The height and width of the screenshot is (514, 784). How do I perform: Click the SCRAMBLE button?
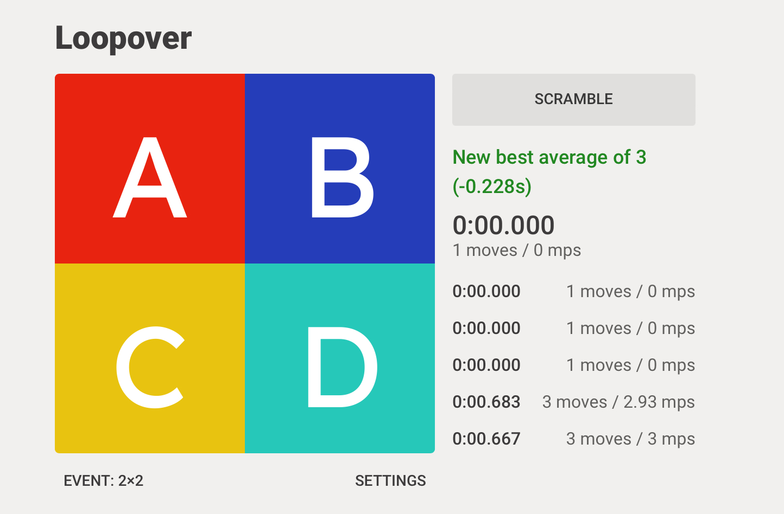click(x=573, y=100)
